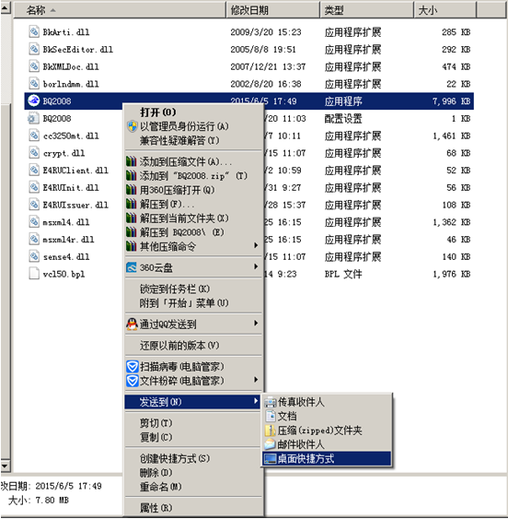The image size is (508, 519).
Task: Select 属性(R) in the context menu
Action: coord(193,507)
